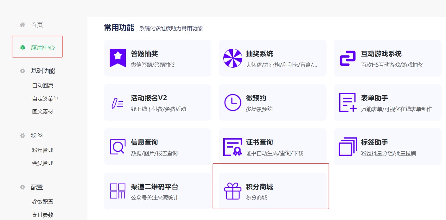The height and width of the screenshot is (220, 446).
Task: Click the home icon beside 首页
Action: coord(22,25)
